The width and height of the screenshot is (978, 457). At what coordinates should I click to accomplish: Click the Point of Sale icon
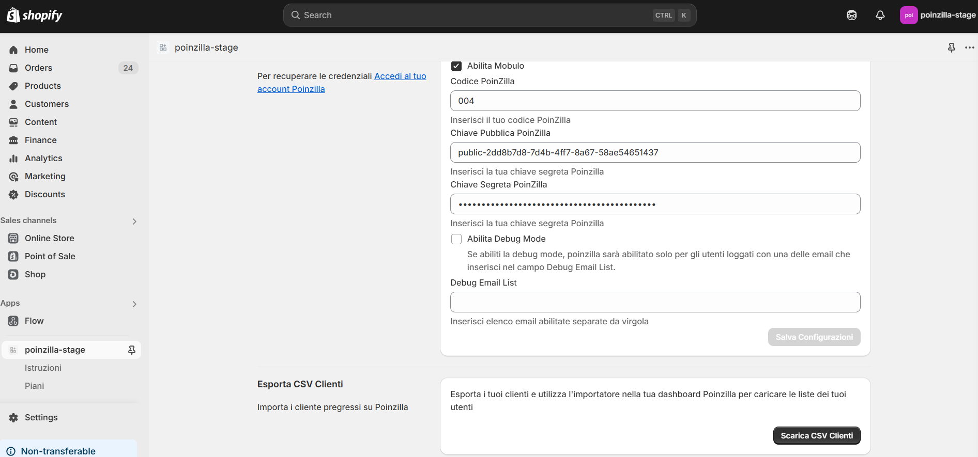point(13,256)
